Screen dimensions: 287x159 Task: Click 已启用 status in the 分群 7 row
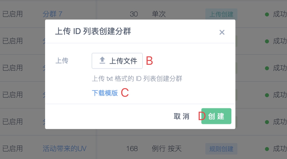13,14
